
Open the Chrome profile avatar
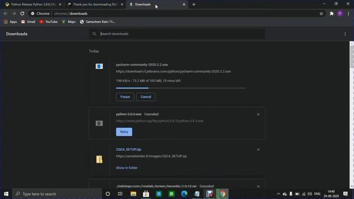(x=340, y=13)
